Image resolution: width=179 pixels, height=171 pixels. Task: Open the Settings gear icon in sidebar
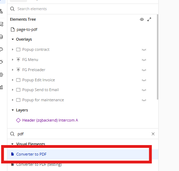coord(1,75)
